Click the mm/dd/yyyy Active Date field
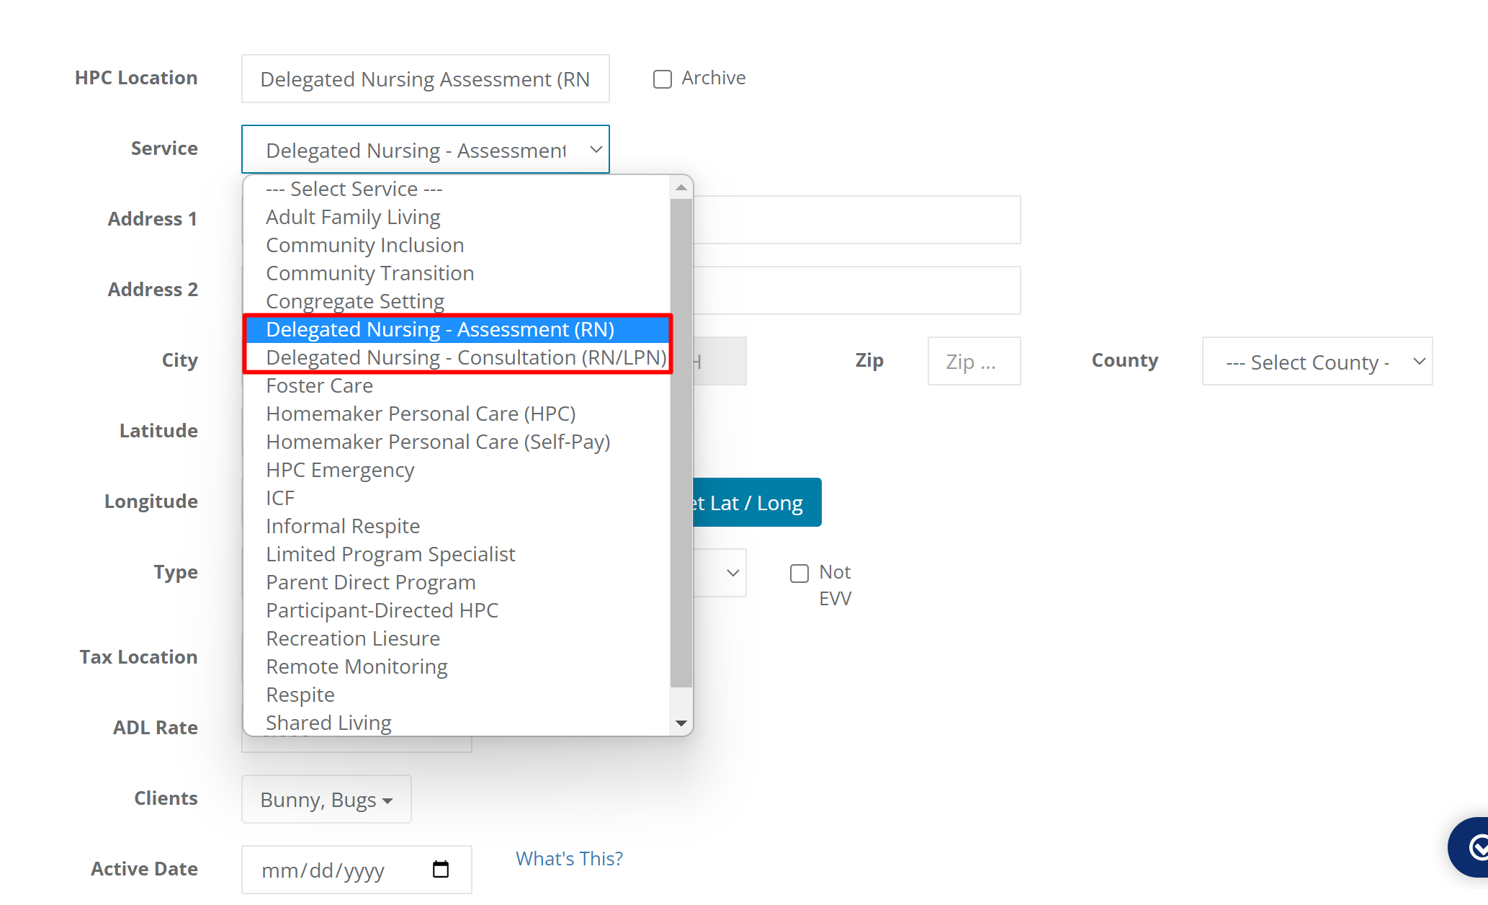 click(339, 870)
